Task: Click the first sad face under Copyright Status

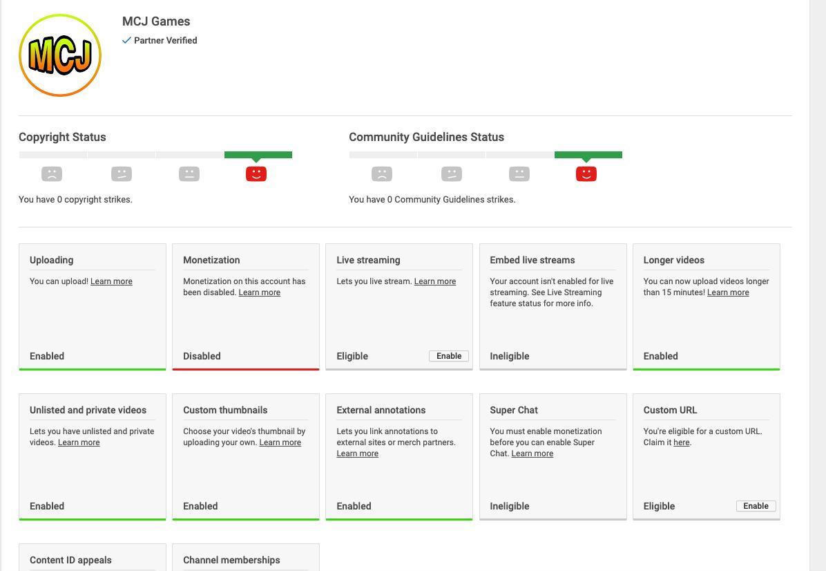Action: [52, 174]
